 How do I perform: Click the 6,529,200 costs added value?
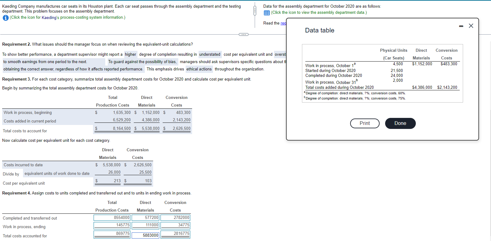coord(122,120)
